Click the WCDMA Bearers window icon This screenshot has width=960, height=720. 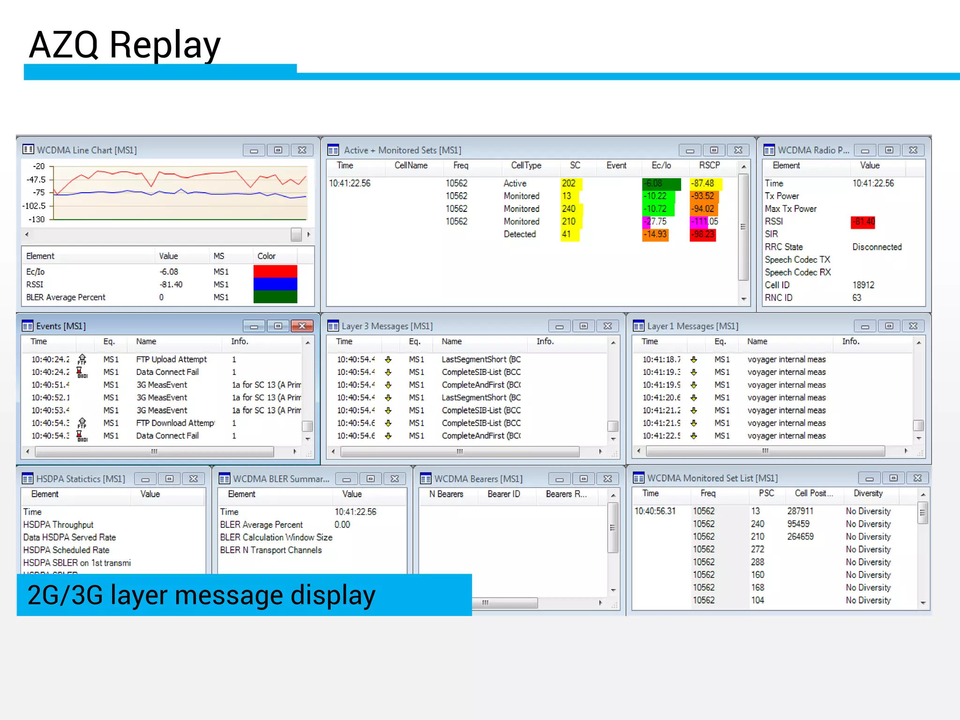click(x=426, y=479)
